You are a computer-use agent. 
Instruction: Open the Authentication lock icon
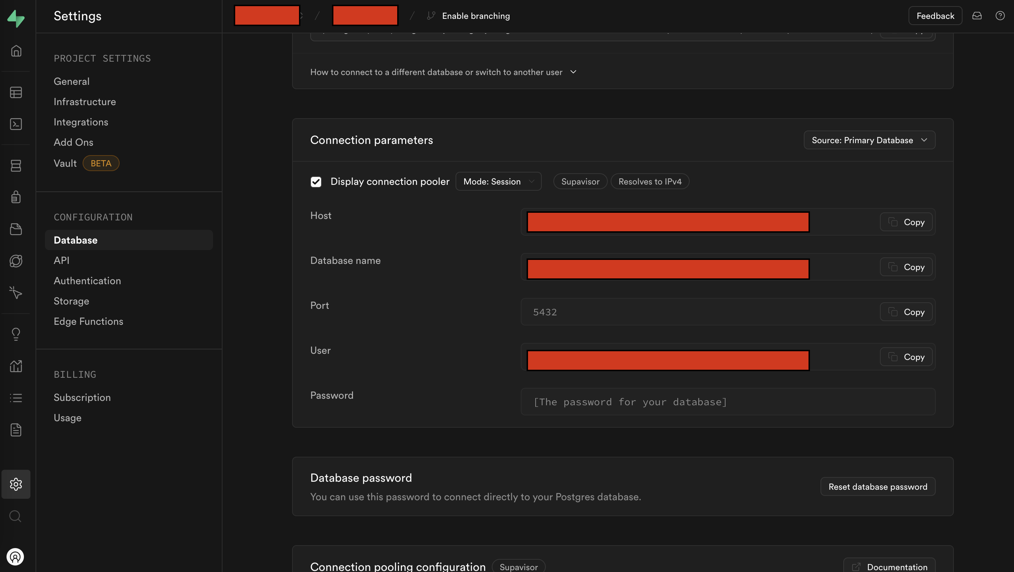click(x=16, y=197)
